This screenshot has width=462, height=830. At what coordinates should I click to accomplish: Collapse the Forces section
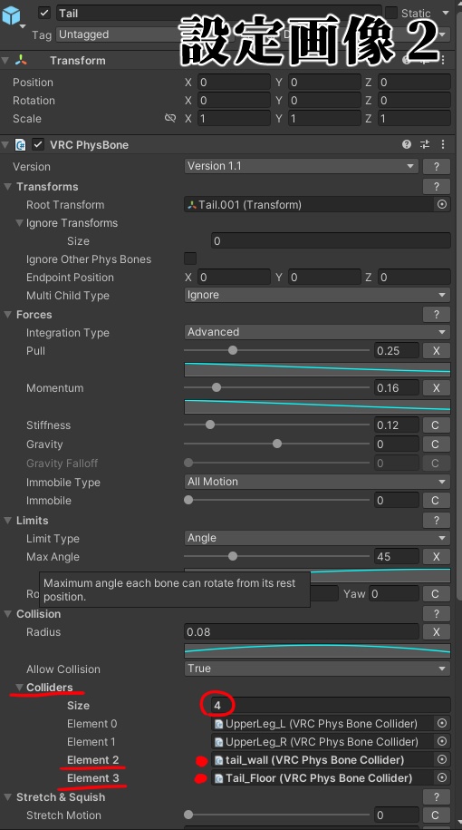pyautogui.click(x=8, y=315)
